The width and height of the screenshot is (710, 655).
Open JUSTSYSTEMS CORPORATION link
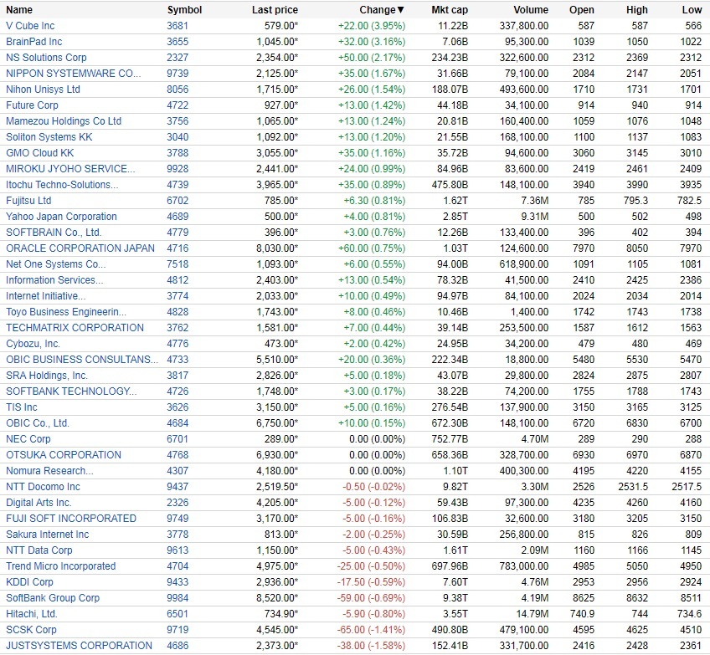click(x=79, y=646)
